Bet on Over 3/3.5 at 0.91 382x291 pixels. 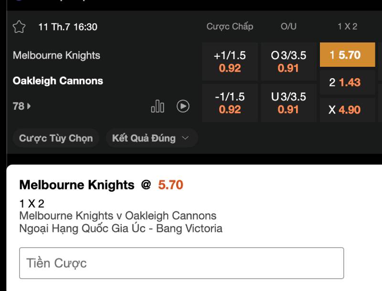(288, 62)
